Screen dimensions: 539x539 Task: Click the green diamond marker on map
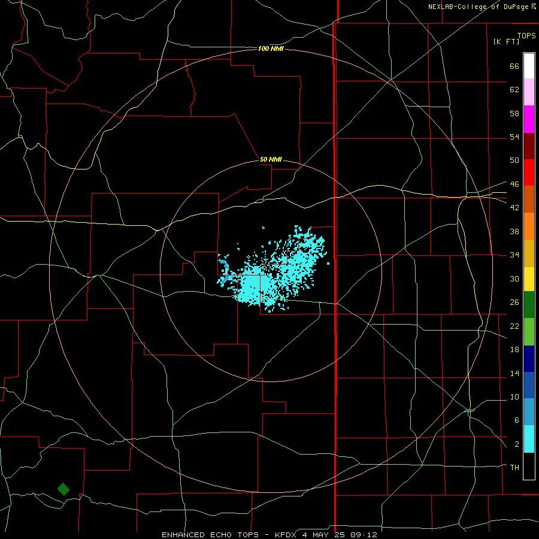click(x=63, y=489)
